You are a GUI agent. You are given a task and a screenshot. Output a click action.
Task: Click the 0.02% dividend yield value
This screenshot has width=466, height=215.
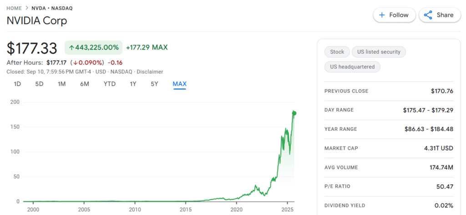[x=444, y=205]
